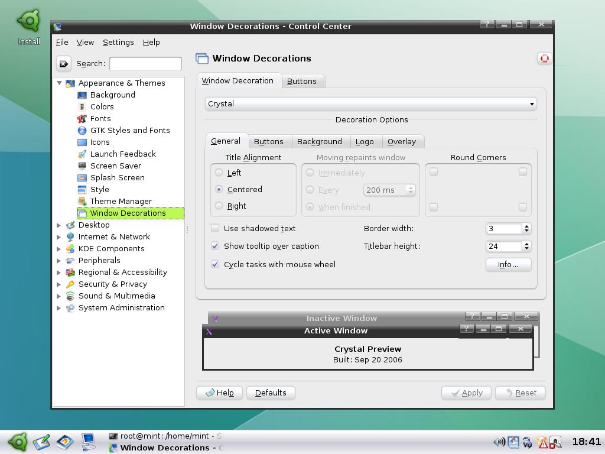Expand the KDE Components category

coord(58,249)
